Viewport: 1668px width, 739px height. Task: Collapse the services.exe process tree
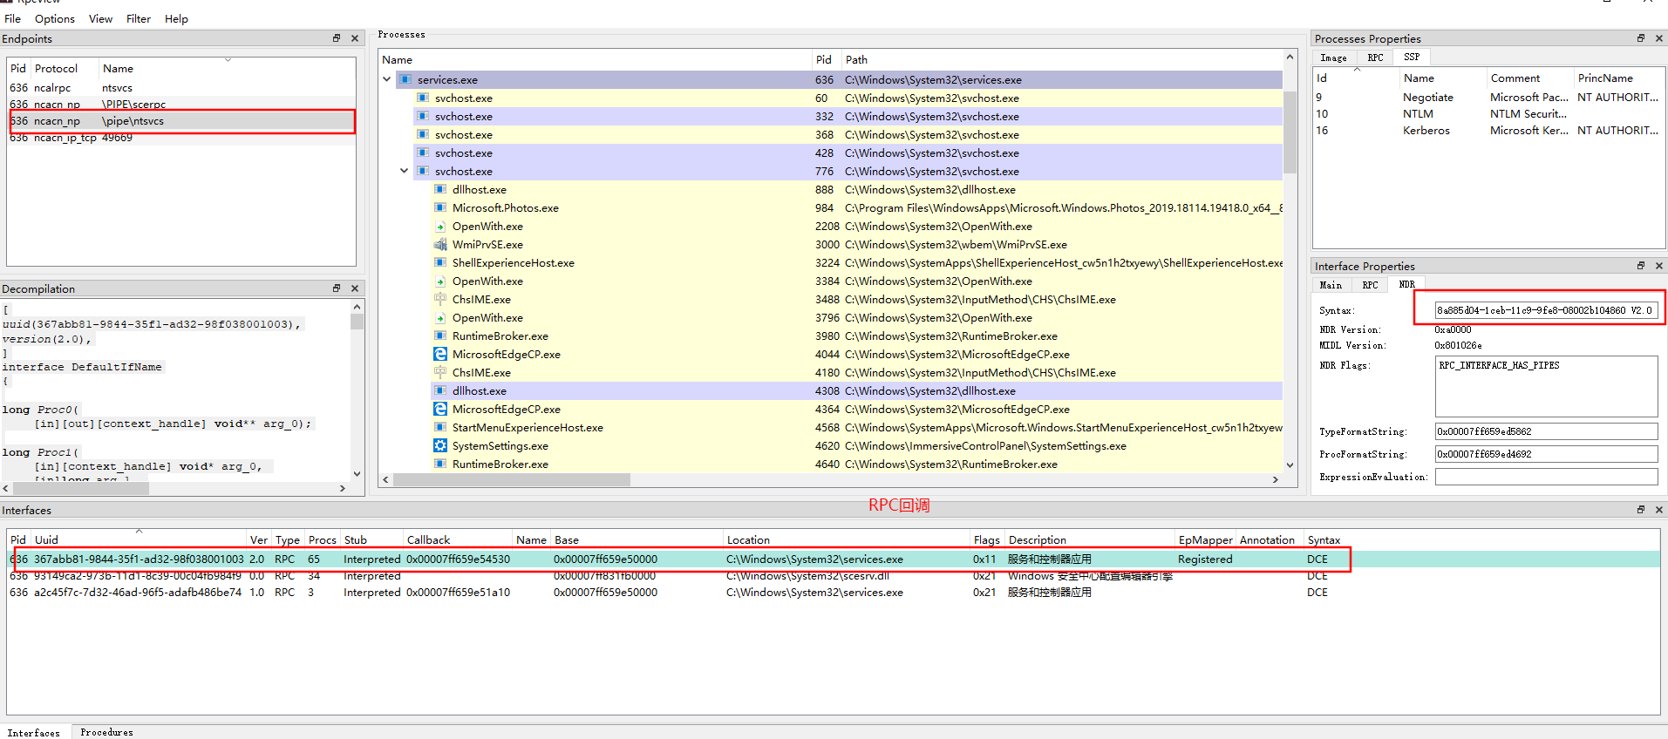pyautogui.click(x=387, y=79)
